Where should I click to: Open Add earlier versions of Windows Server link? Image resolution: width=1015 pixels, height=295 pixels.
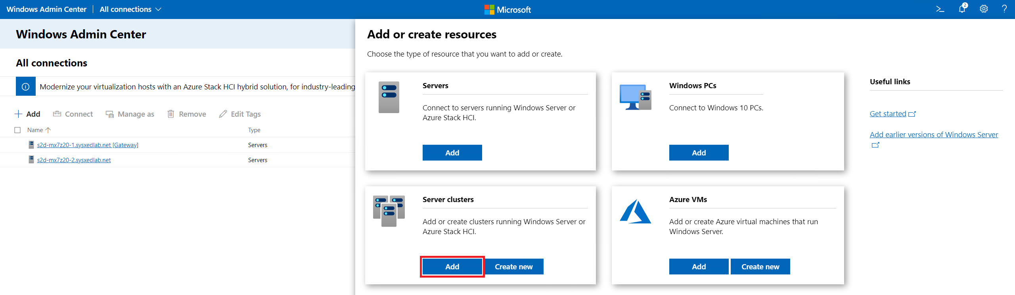[934, 135]
